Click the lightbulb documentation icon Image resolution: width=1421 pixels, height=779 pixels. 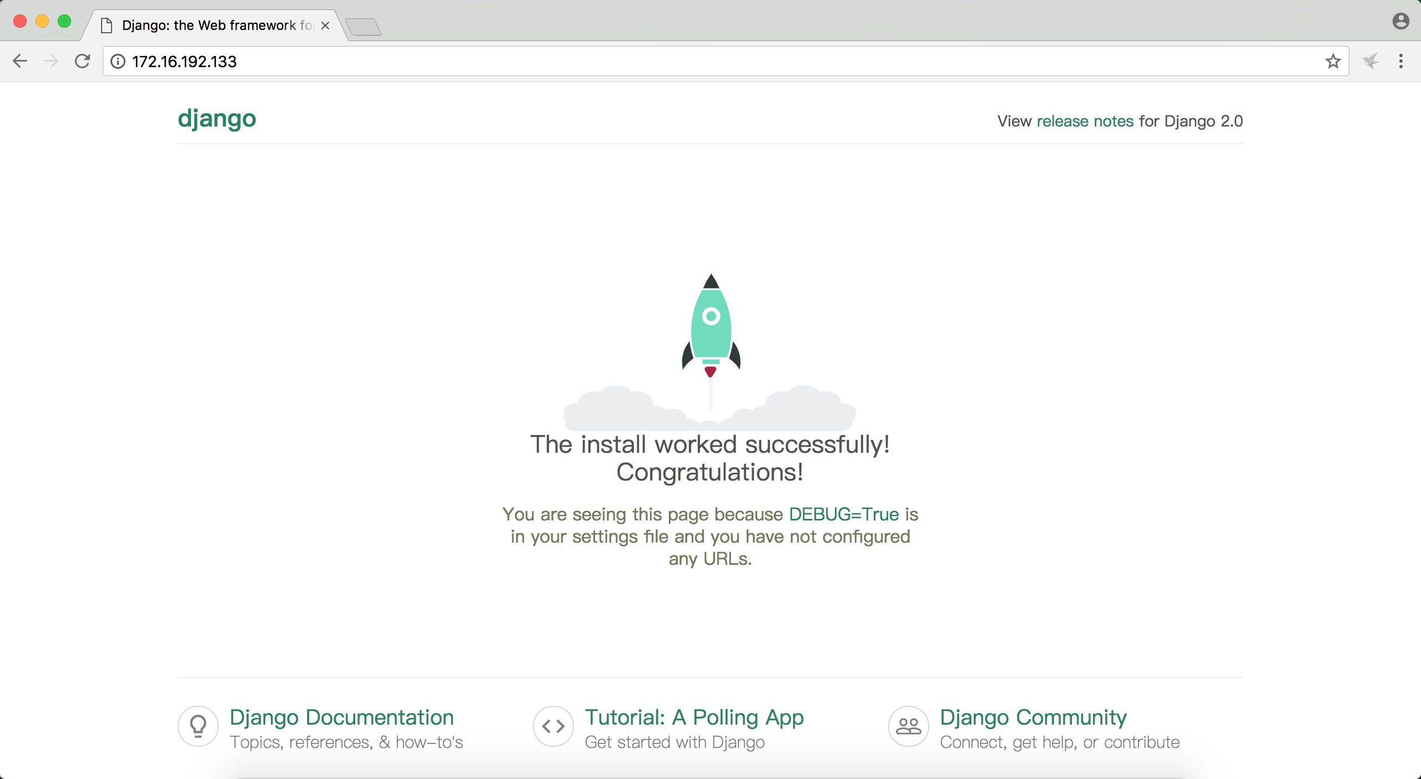198,726
